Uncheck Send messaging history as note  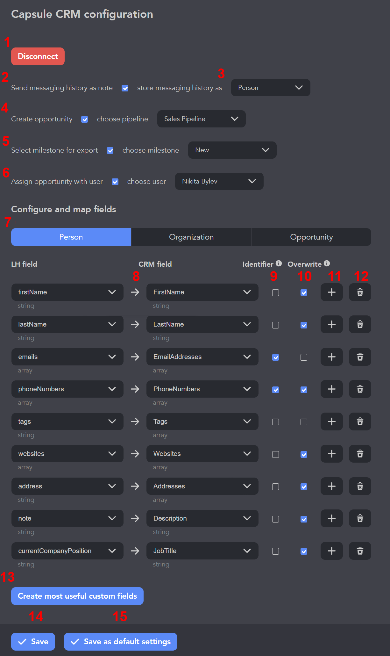[125, 88]
